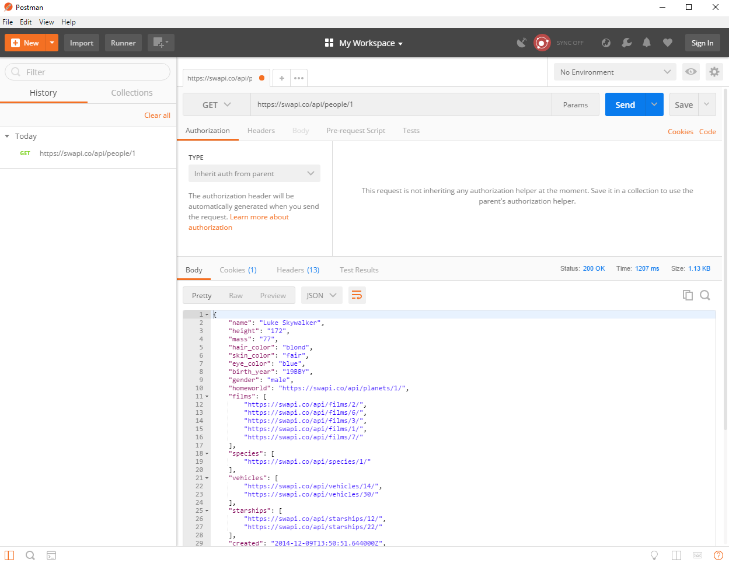Open Find magnifier icon in status bar
The height and width of the screenshot is (563, 729).
point(30,555)
